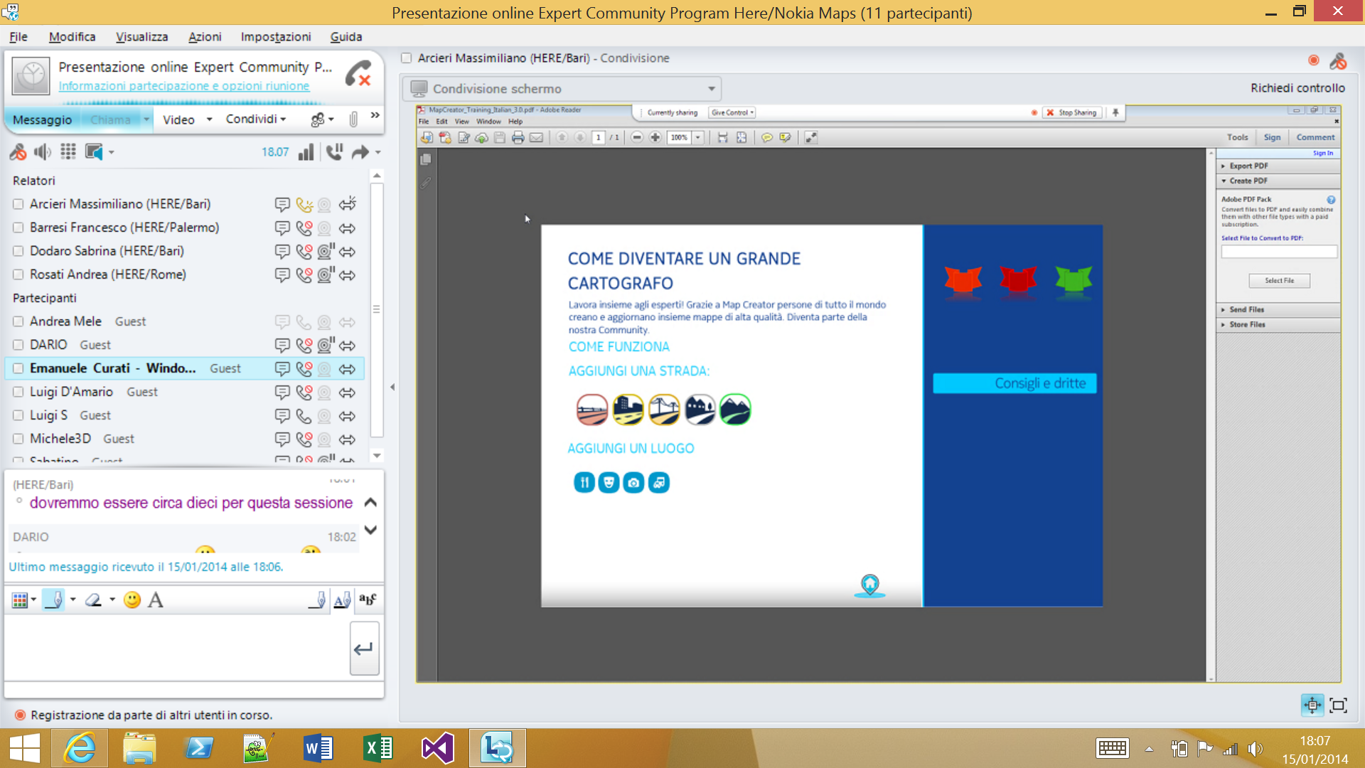This screenshot has height=768, width=1365.
Task: Send instant message to Barresi Francesco
Action: click(282, 228)
